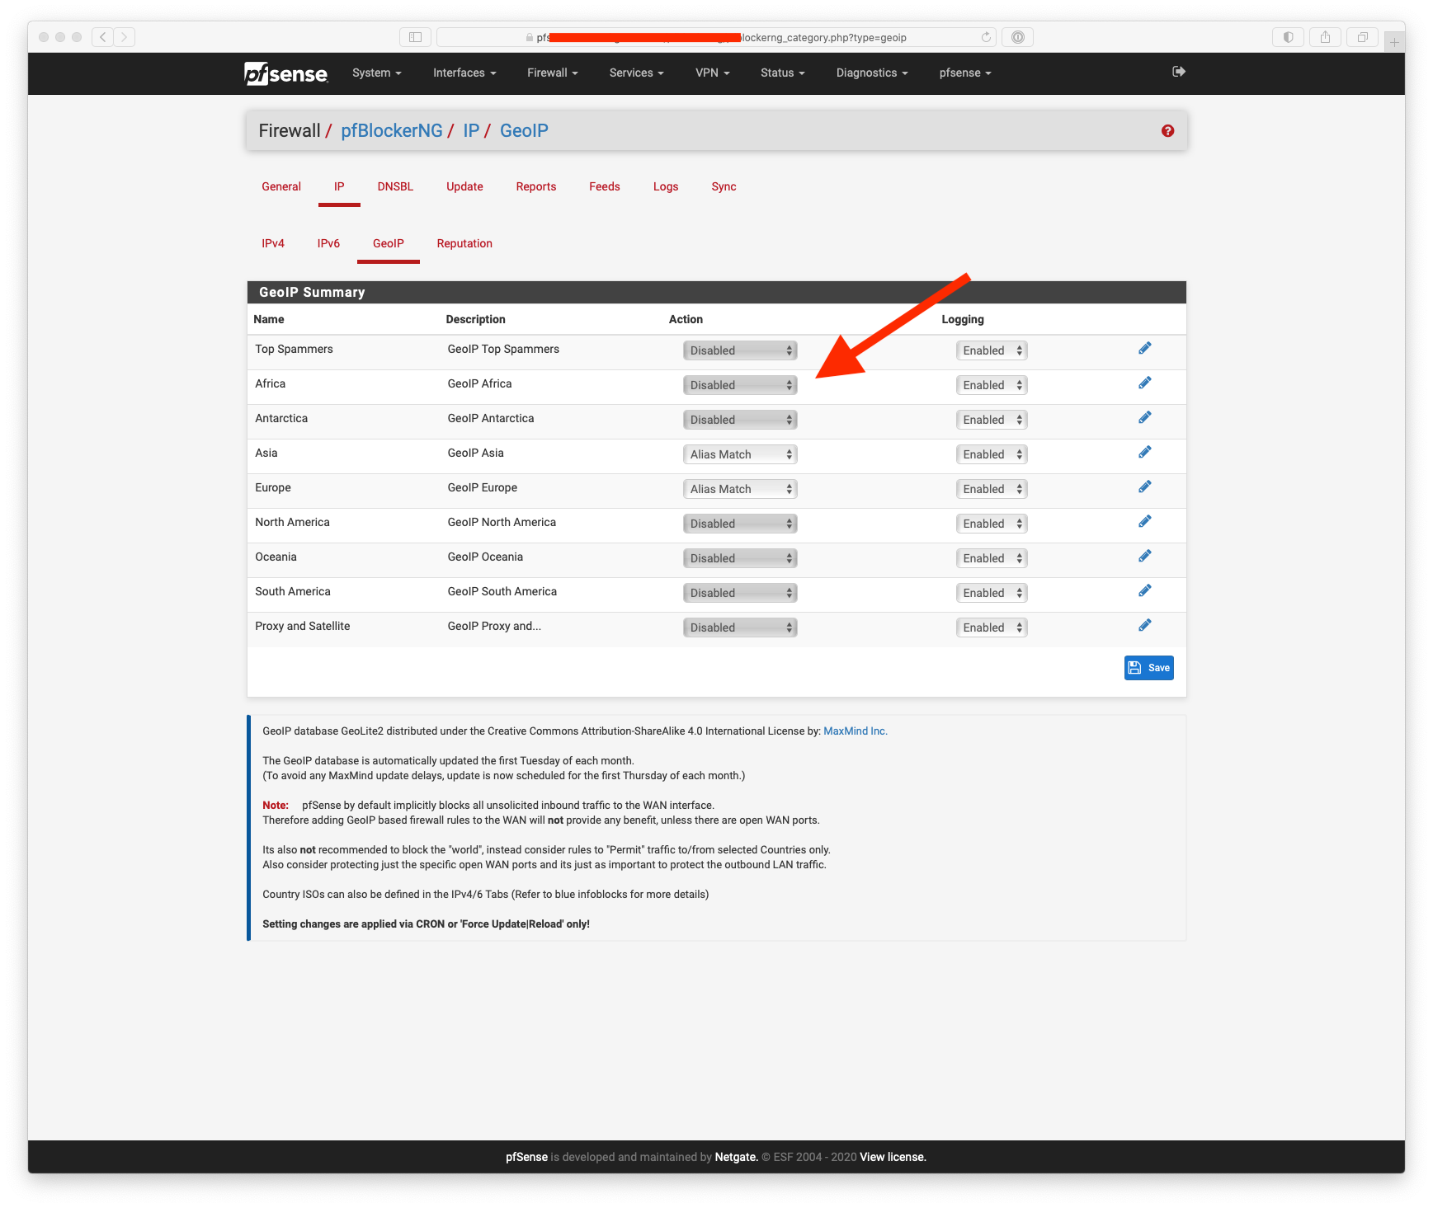Screen dimensions: 1433x1208
Task: Edit the Europe GeoIP entry
Action: click(1144, 487)
